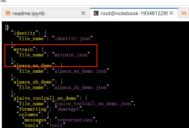The height and width of the screenshot is (128, 189).
Task: Click the "identity.json" file name value
Action: (72, 39)
